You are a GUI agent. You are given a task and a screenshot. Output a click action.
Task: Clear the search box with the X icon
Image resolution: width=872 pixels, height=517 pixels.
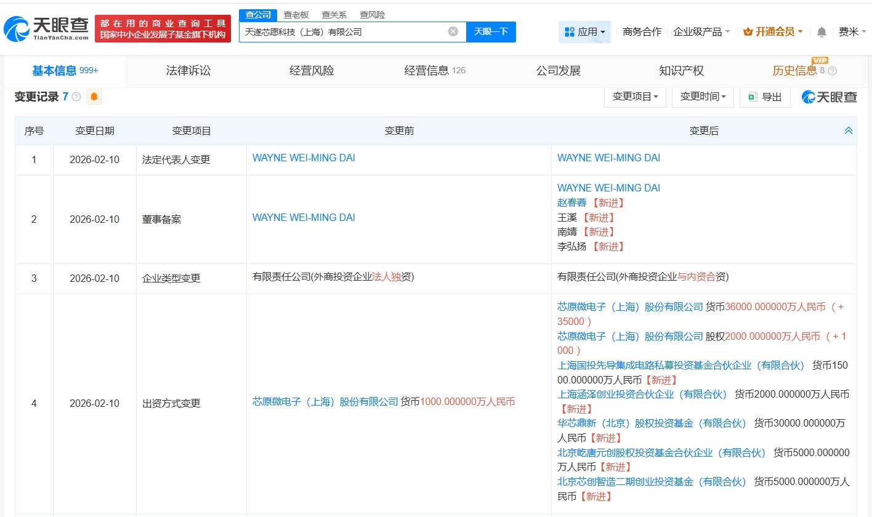click(453, 31)
